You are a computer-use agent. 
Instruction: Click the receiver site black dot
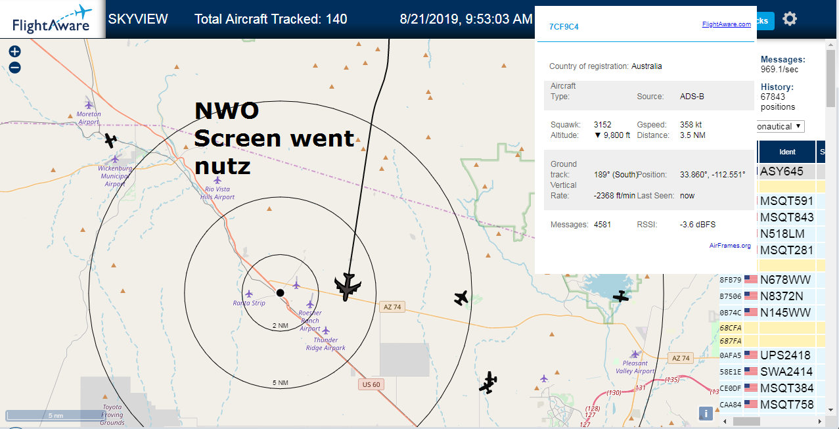pyautogui.click(x=280, y=292)
